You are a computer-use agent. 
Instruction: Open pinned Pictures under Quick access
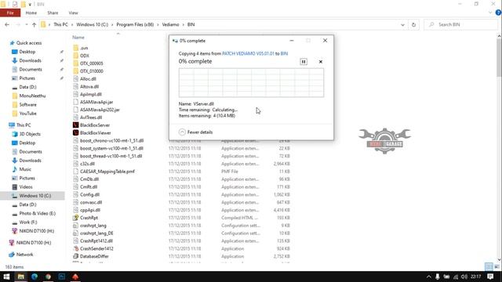pyautogui.click(x=27, y=78)
